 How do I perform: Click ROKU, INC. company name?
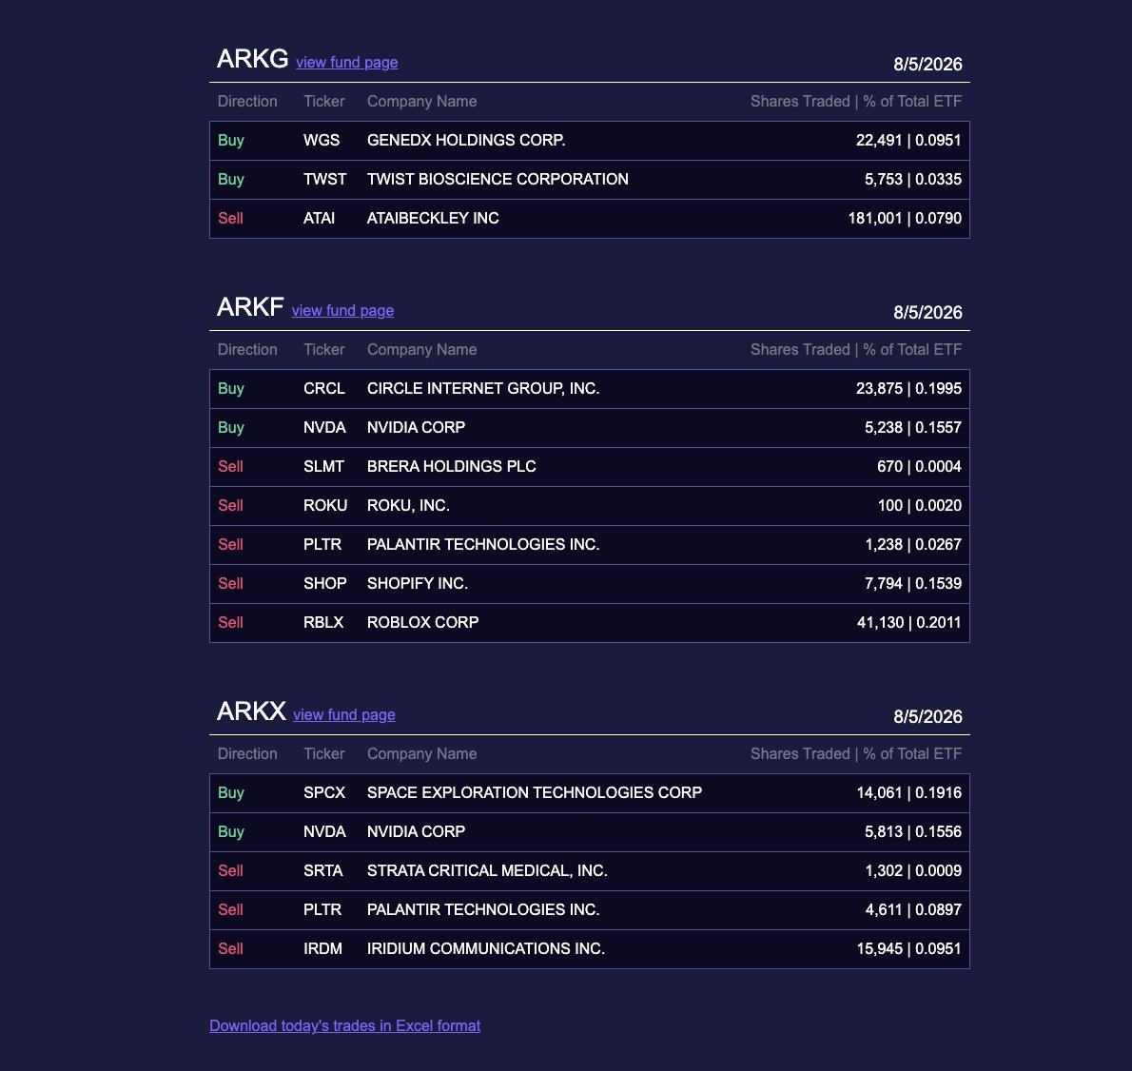408,505
